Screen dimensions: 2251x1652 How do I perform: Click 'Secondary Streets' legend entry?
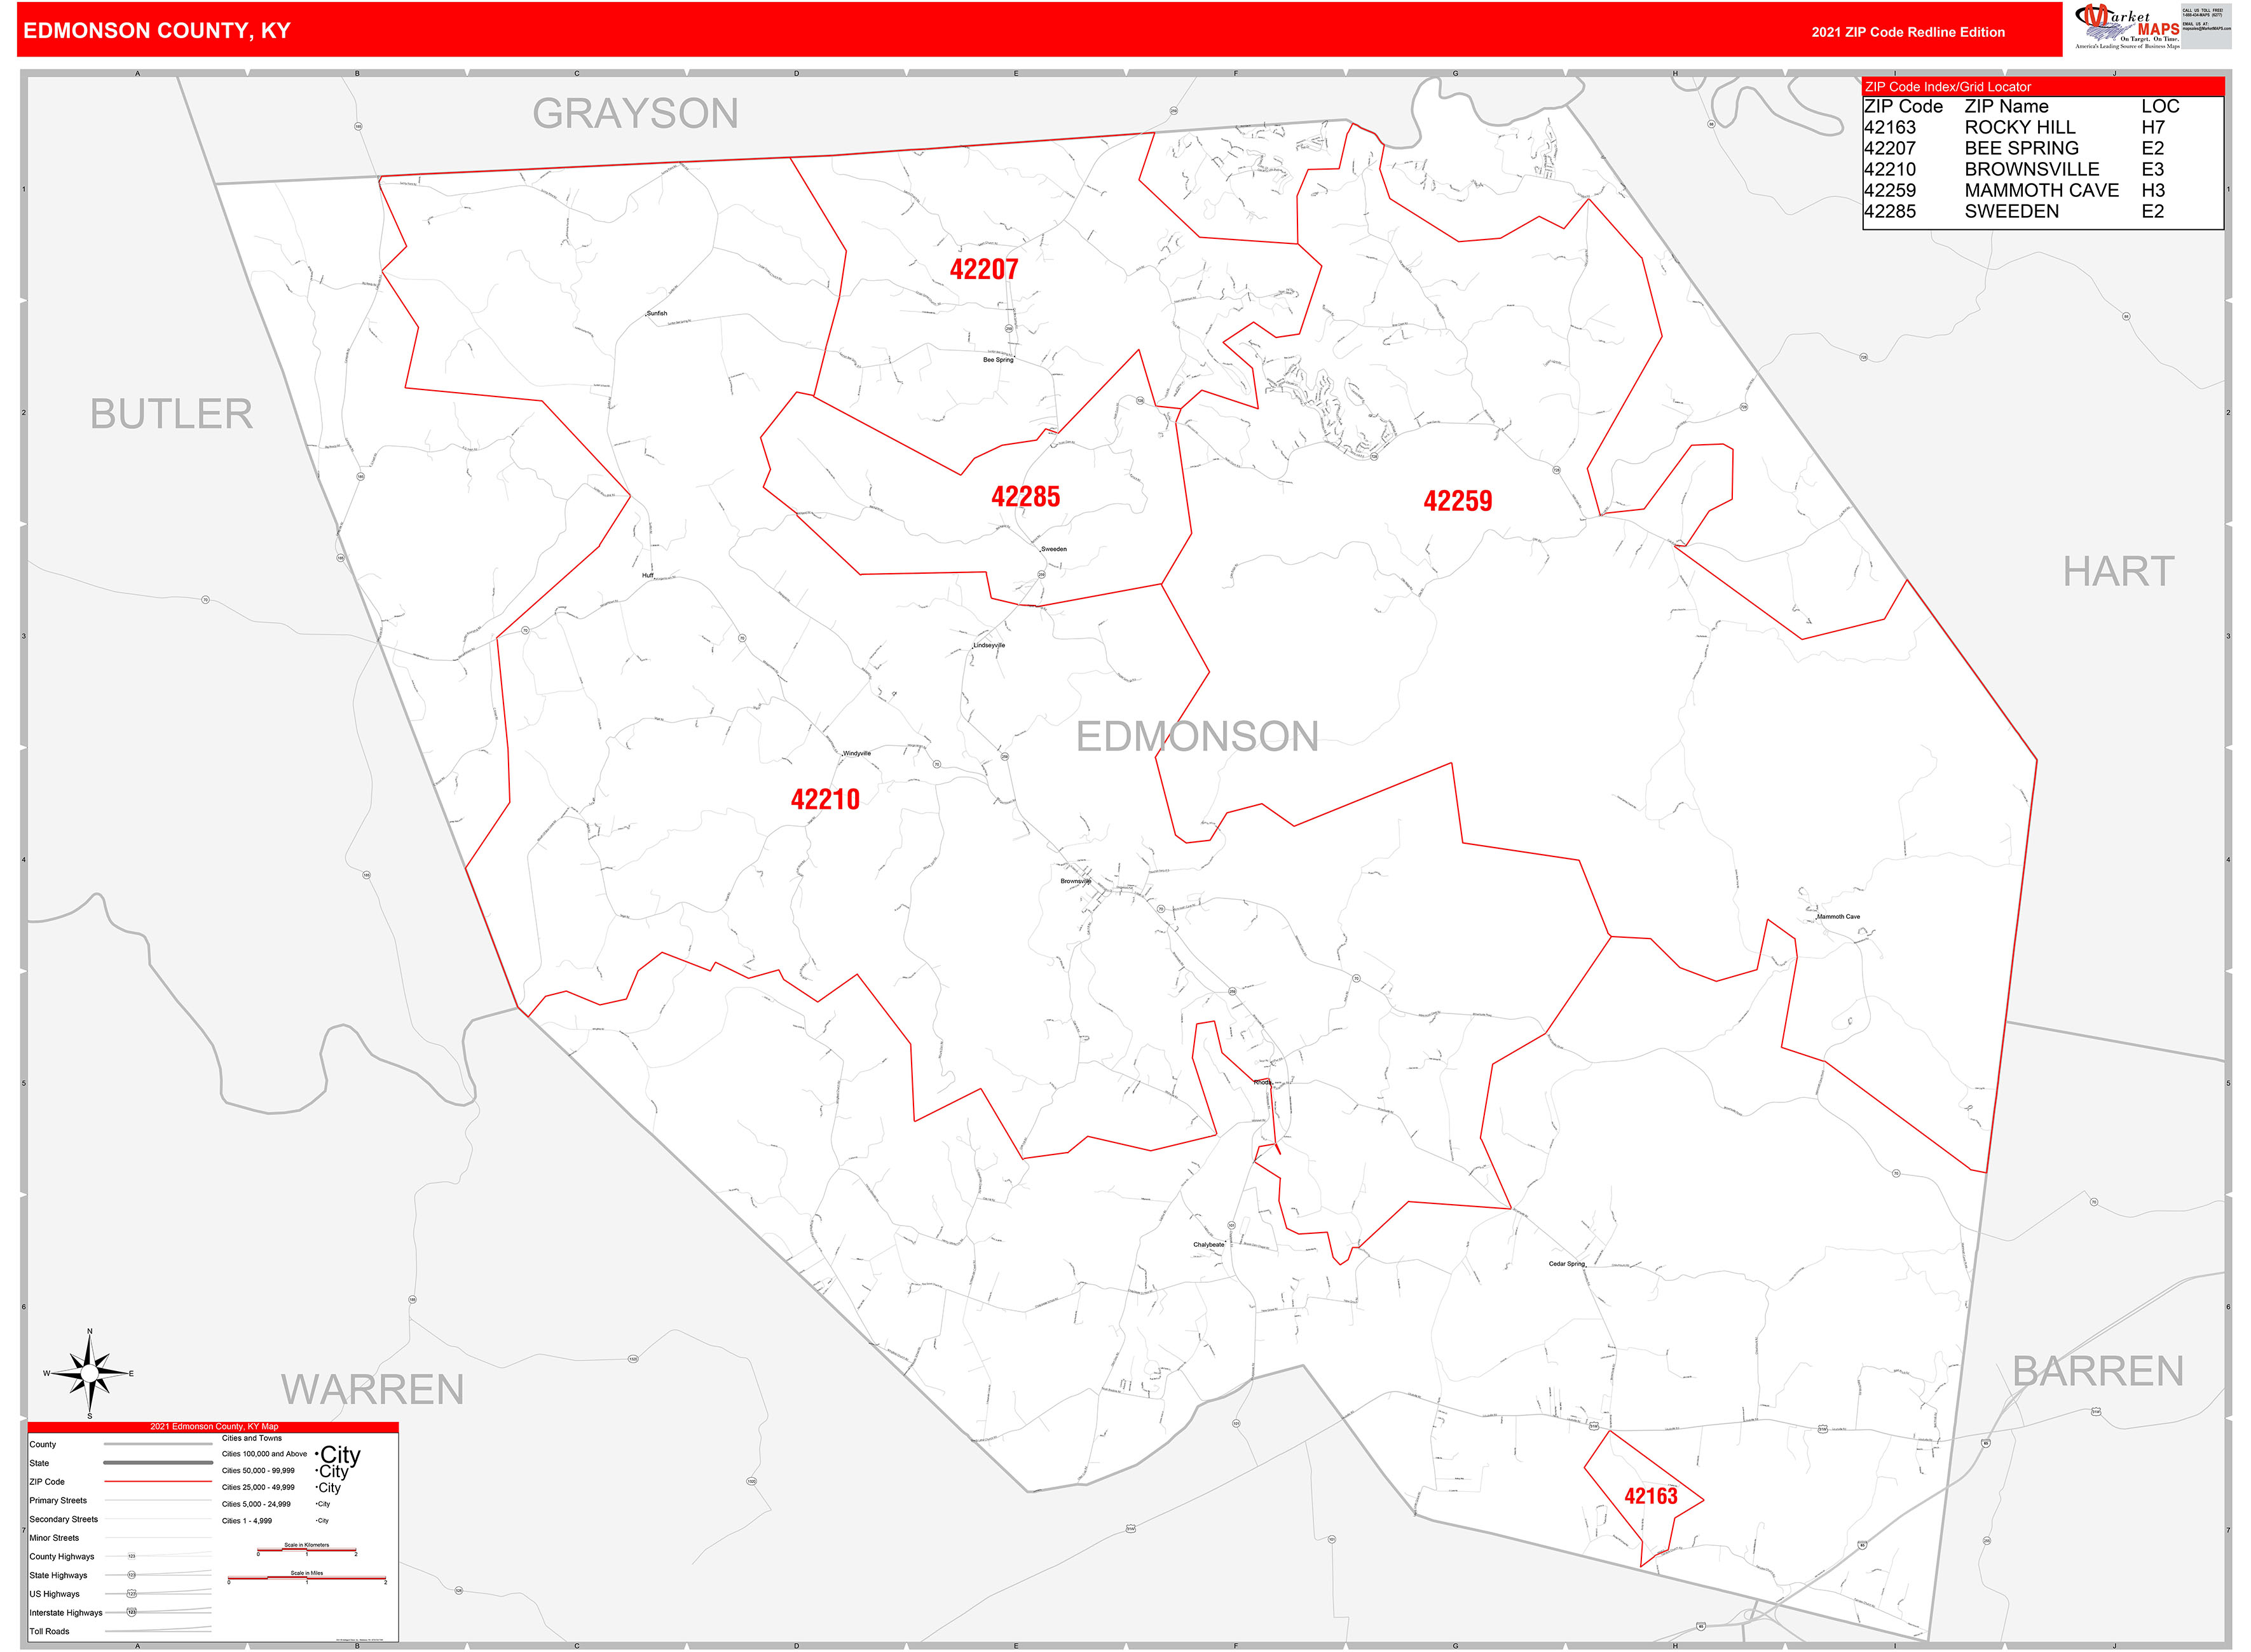[64, 1519]
